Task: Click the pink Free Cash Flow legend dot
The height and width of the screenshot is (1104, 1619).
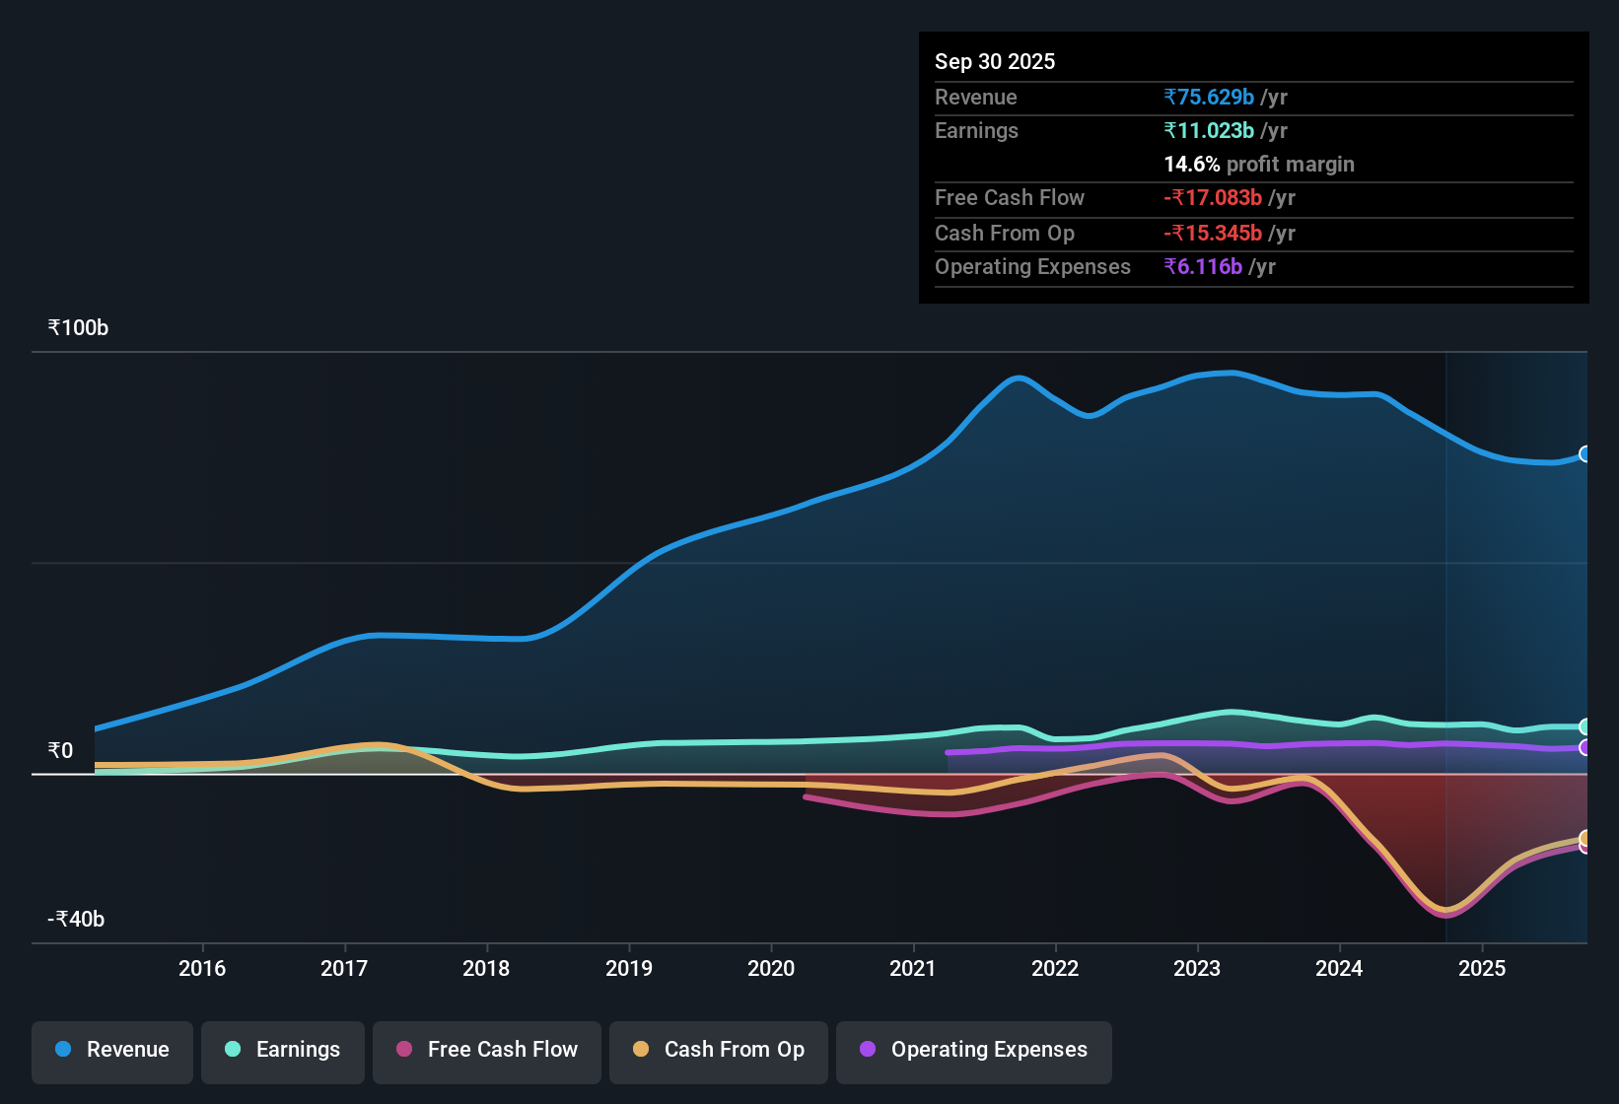Action: (x=402, y=1050)
